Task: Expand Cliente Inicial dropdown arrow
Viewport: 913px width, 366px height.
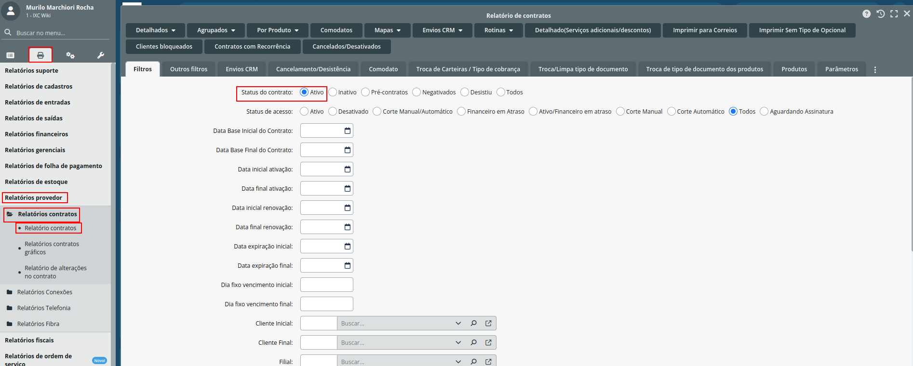Action: point(458,323)
